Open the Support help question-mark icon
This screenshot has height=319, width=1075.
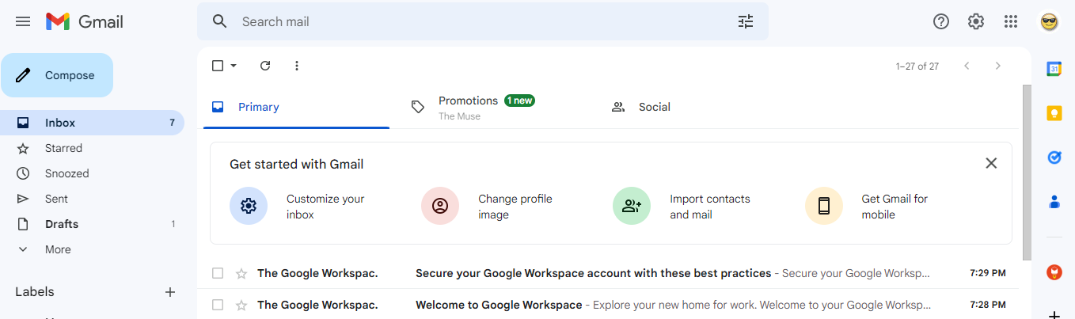pyautogui.click(x=941, y=21)
